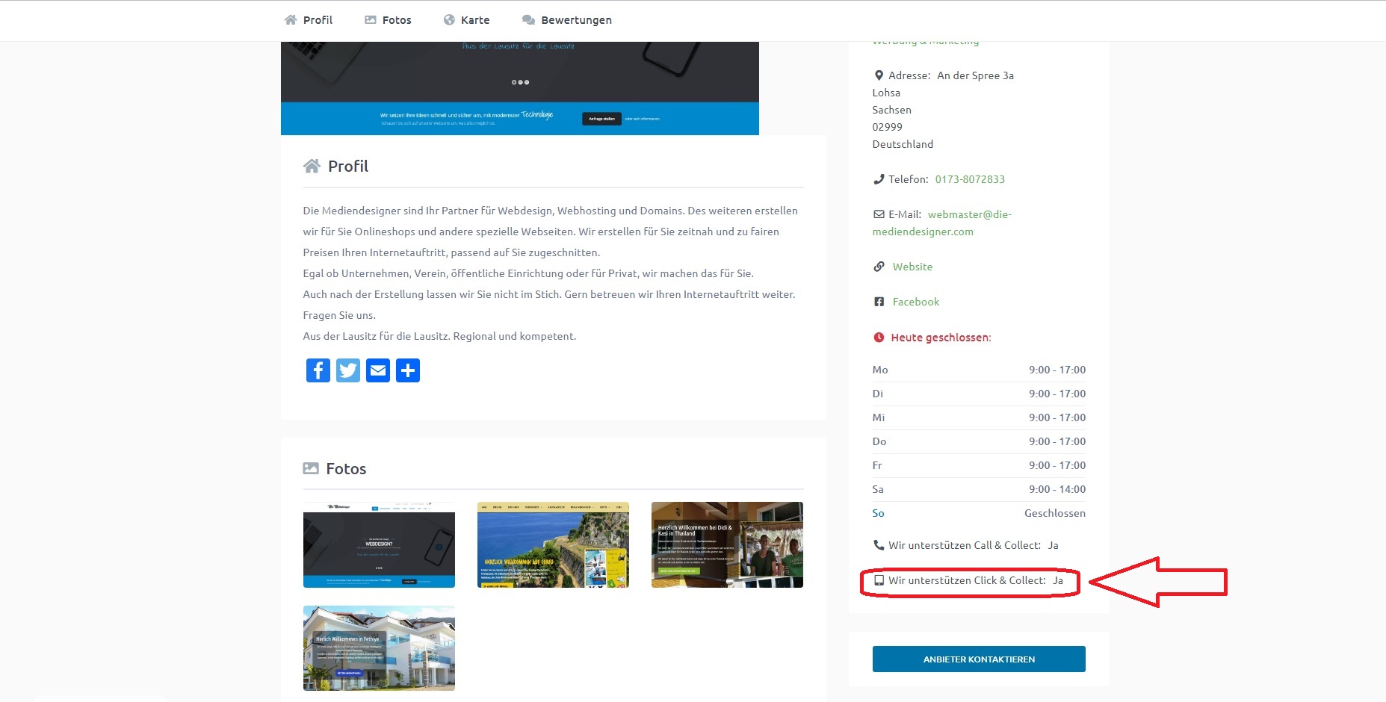Switch to the Profil tab
Image resolution: width=1386 pixels, height=702 pixels.
point(309,20)
